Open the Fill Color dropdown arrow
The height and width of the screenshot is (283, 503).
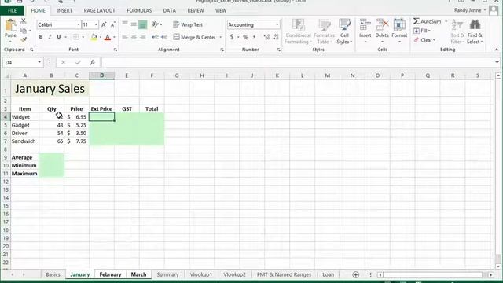tap(101, 37)
